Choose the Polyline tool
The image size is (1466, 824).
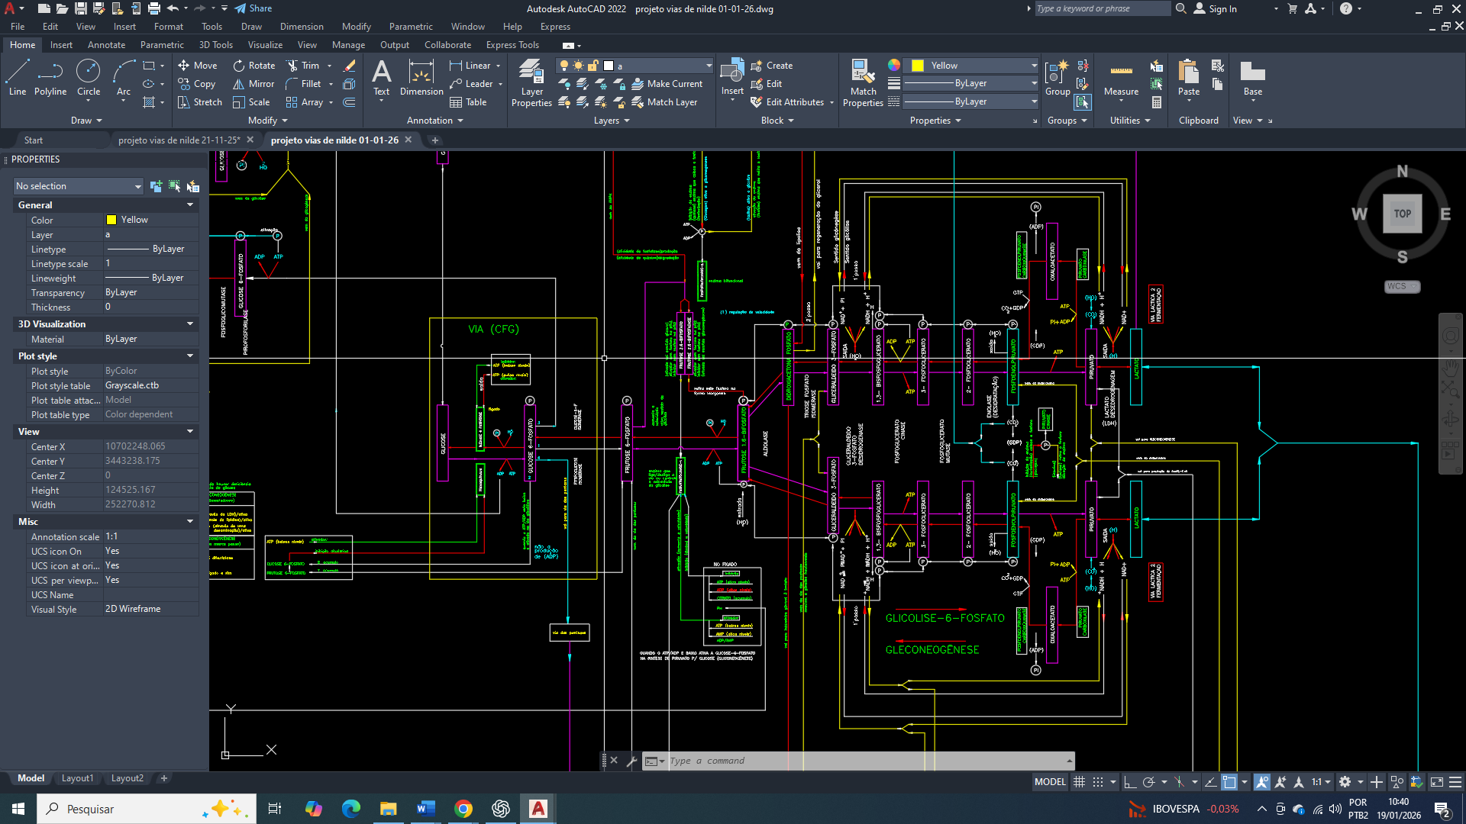pos(50,78)
